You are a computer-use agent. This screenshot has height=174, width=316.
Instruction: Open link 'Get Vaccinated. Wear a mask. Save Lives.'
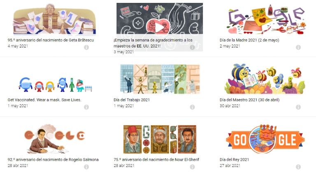44,100
